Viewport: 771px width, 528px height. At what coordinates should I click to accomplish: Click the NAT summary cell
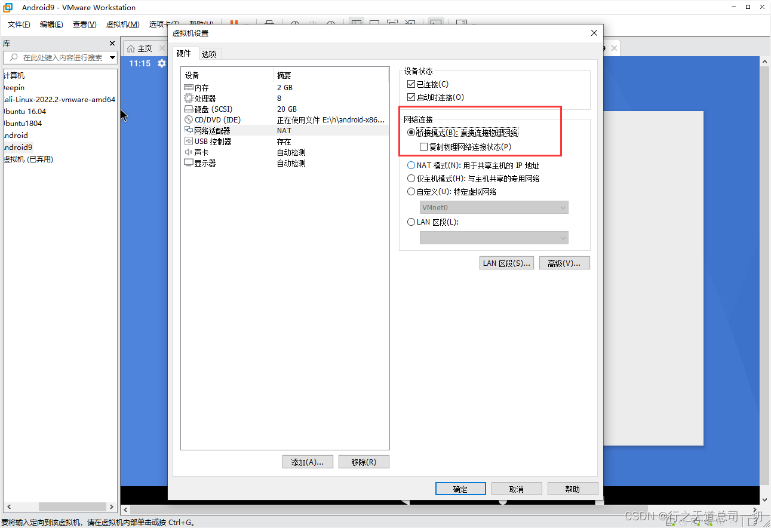pos(284,131)
